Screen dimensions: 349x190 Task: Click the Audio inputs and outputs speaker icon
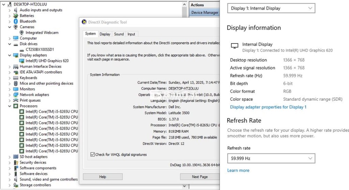click(16, 10)
